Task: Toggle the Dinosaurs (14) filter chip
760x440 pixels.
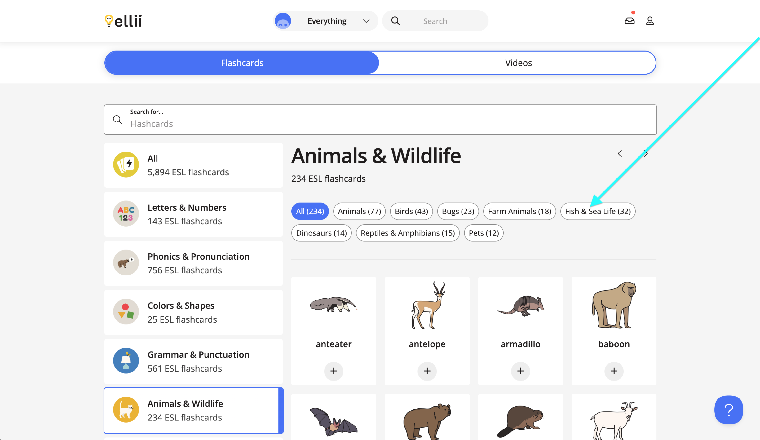Action: pyautogui.click(x=321, y=233)
